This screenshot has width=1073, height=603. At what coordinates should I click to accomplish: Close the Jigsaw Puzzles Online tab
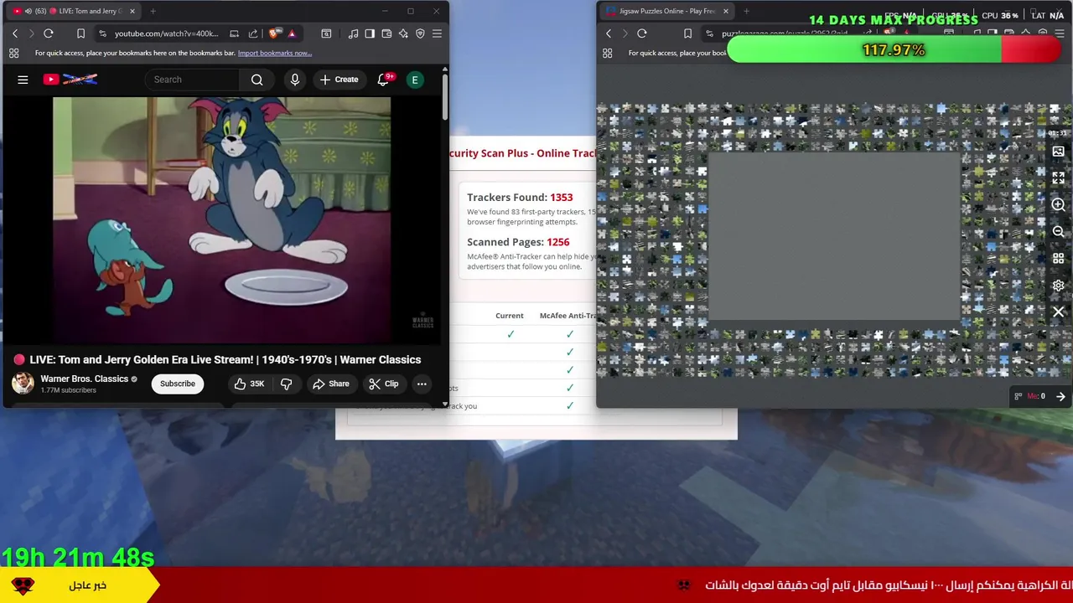(725, 11)
